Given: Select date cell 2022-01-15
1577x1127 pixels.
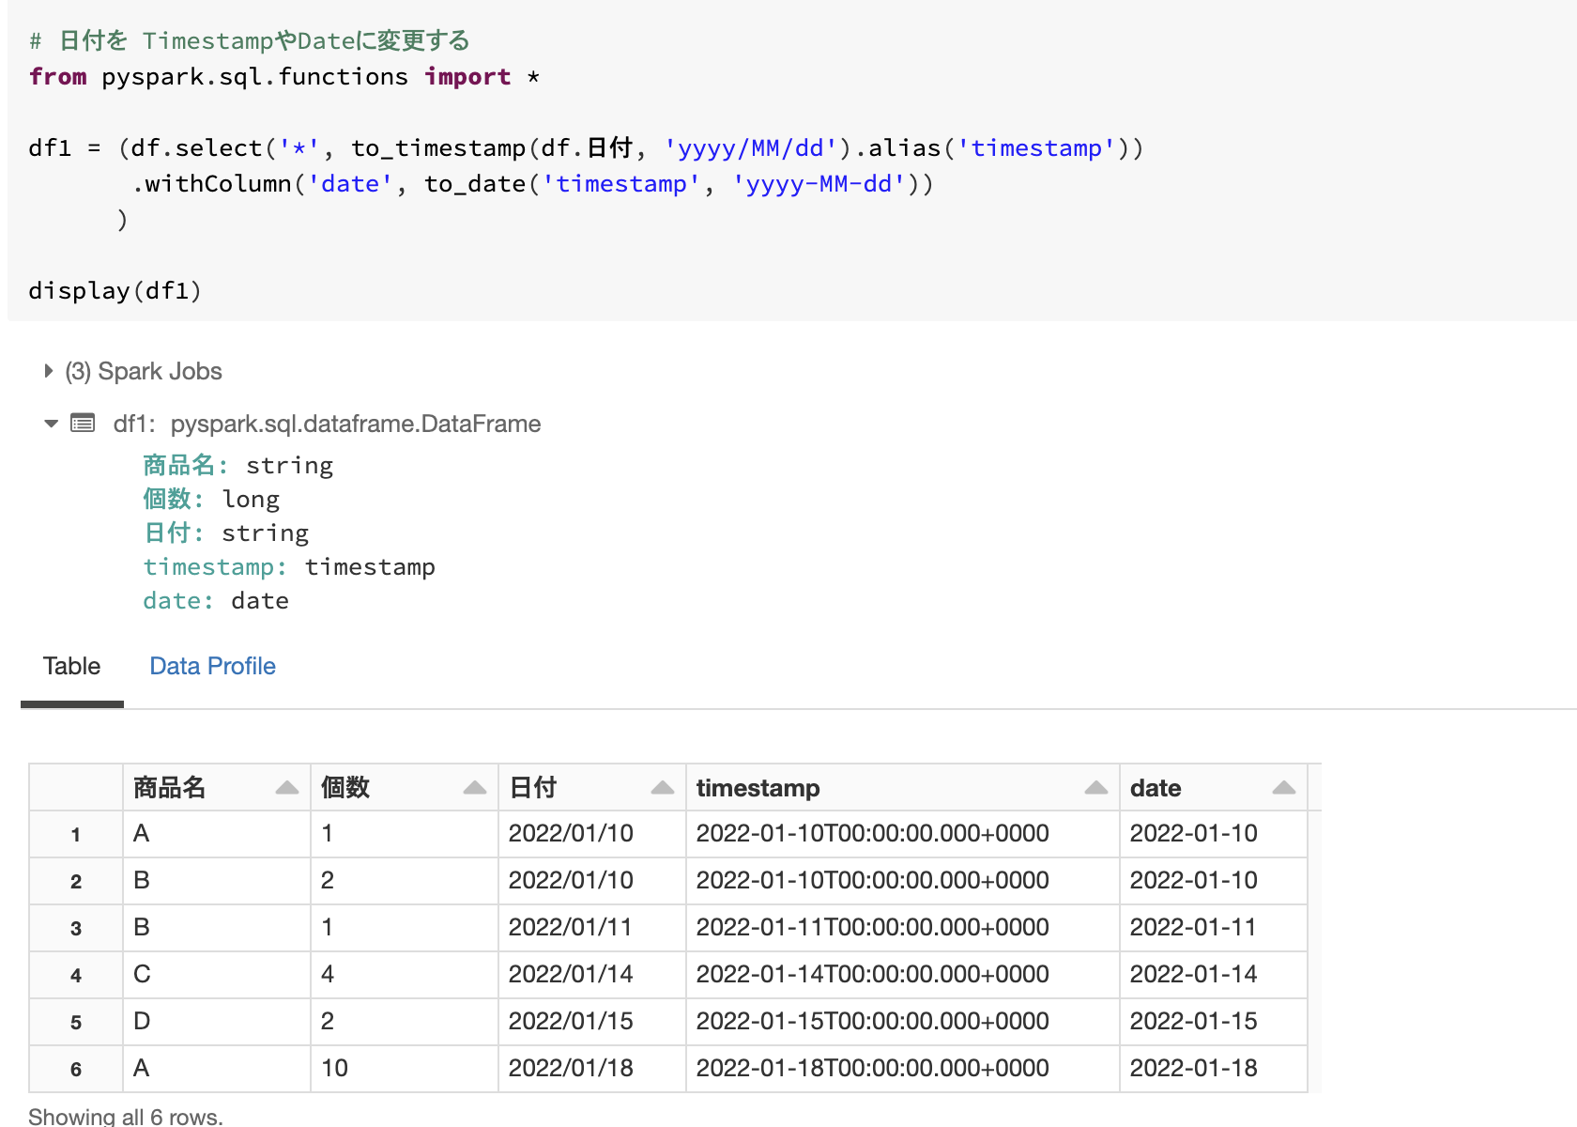Looking at the screenshot, I should pyautogui.click(x=1214, y=1022).
